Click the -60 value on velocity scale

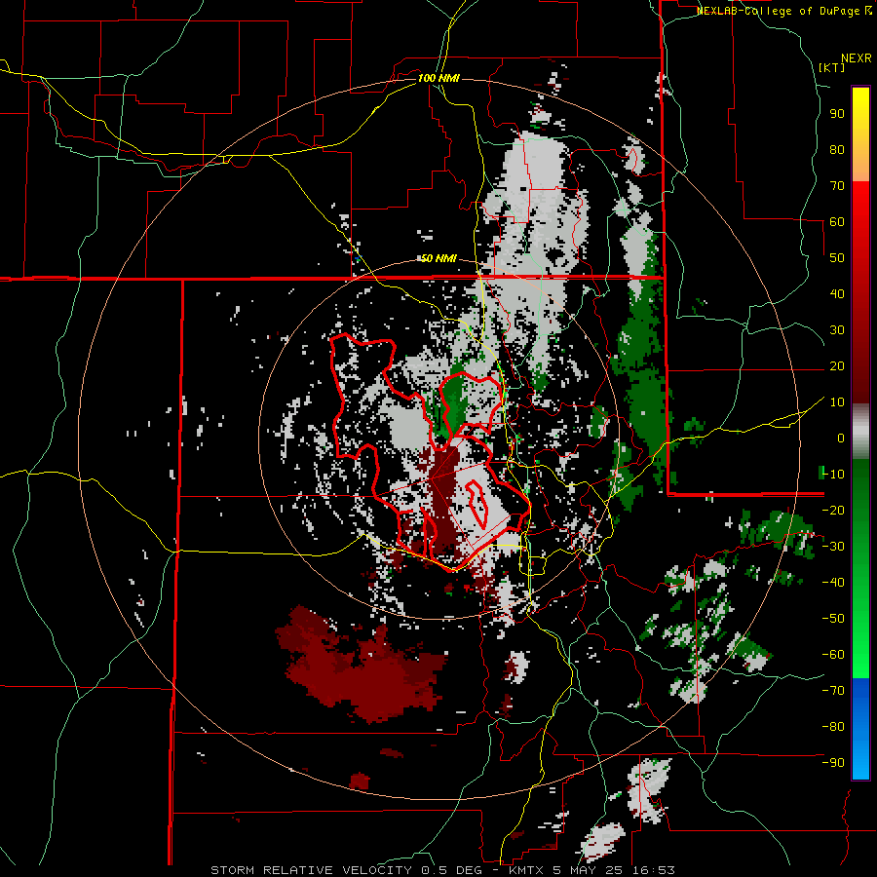coord(833,655)
